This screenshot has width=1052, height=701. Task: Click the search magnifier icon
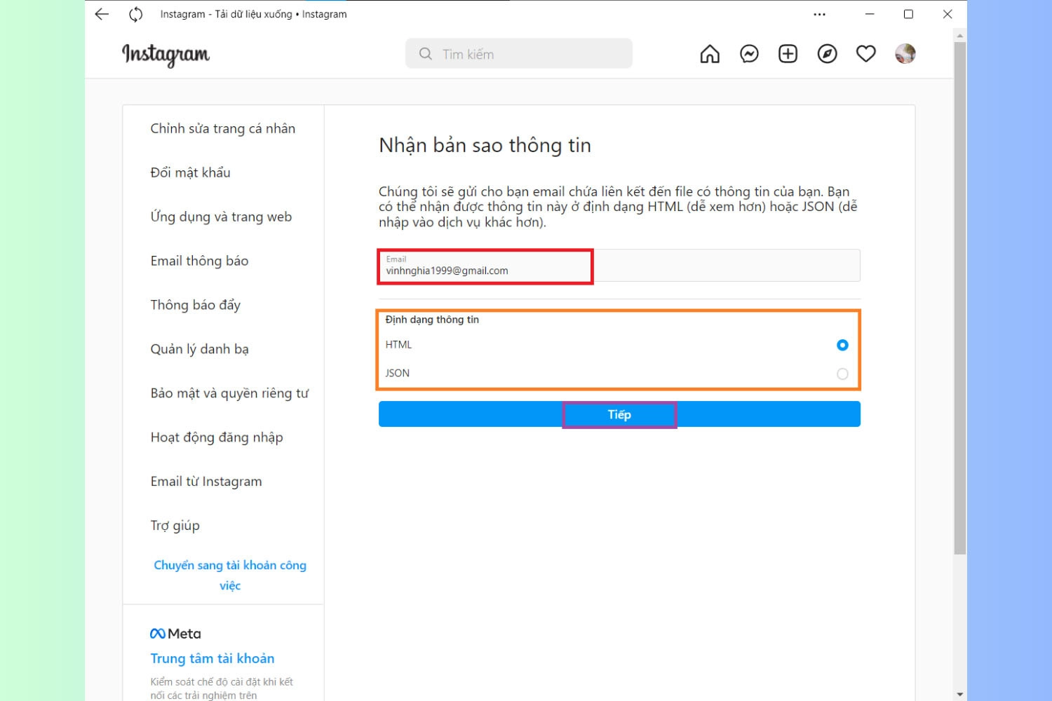425,54
